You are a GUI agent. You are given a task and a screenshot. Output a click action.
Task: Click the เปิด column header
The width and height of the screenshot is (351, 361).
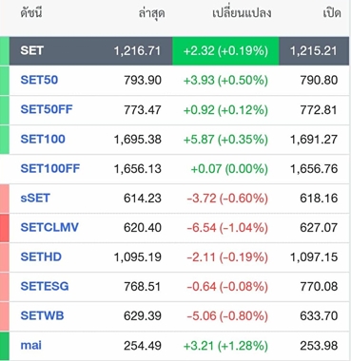pyautogui.click(x=332, y=13)
